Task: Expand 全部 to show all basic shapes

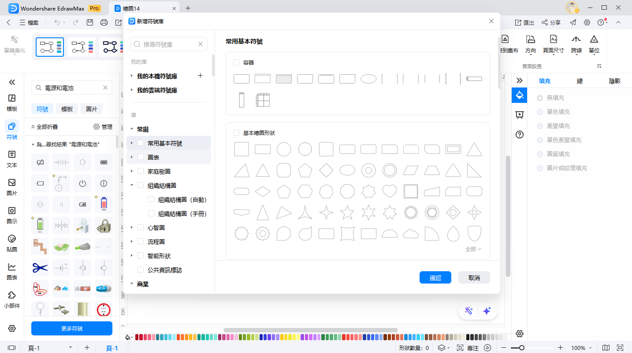Action: click(x=473, y=249)
